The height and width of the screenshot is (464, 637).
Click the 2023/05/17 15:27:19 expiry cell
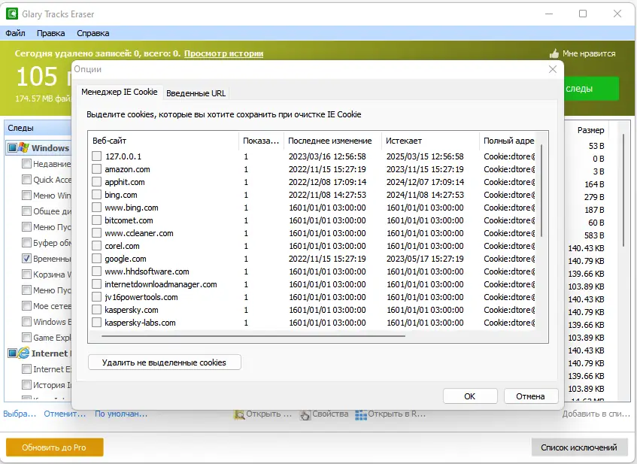(425, 259)
